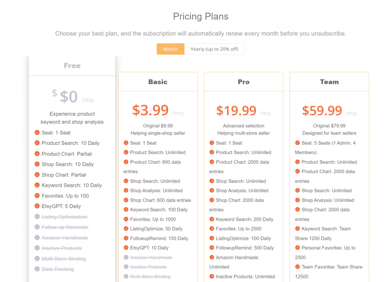391x282 pixels.
Task: Click check icon beside Team Favorites: Team Share
Action: (x=297, y=267)
